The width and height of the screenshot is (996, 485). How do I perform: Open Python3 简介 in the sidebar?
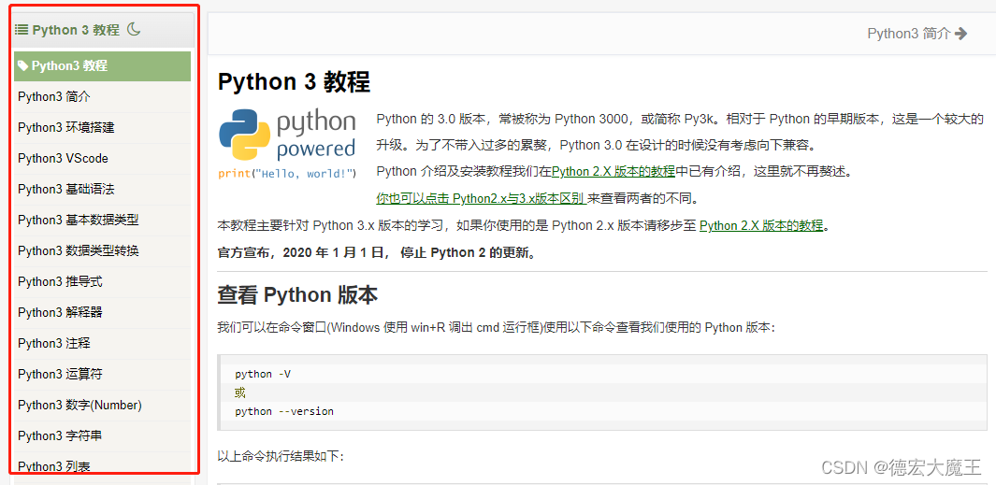pos(102,97)
